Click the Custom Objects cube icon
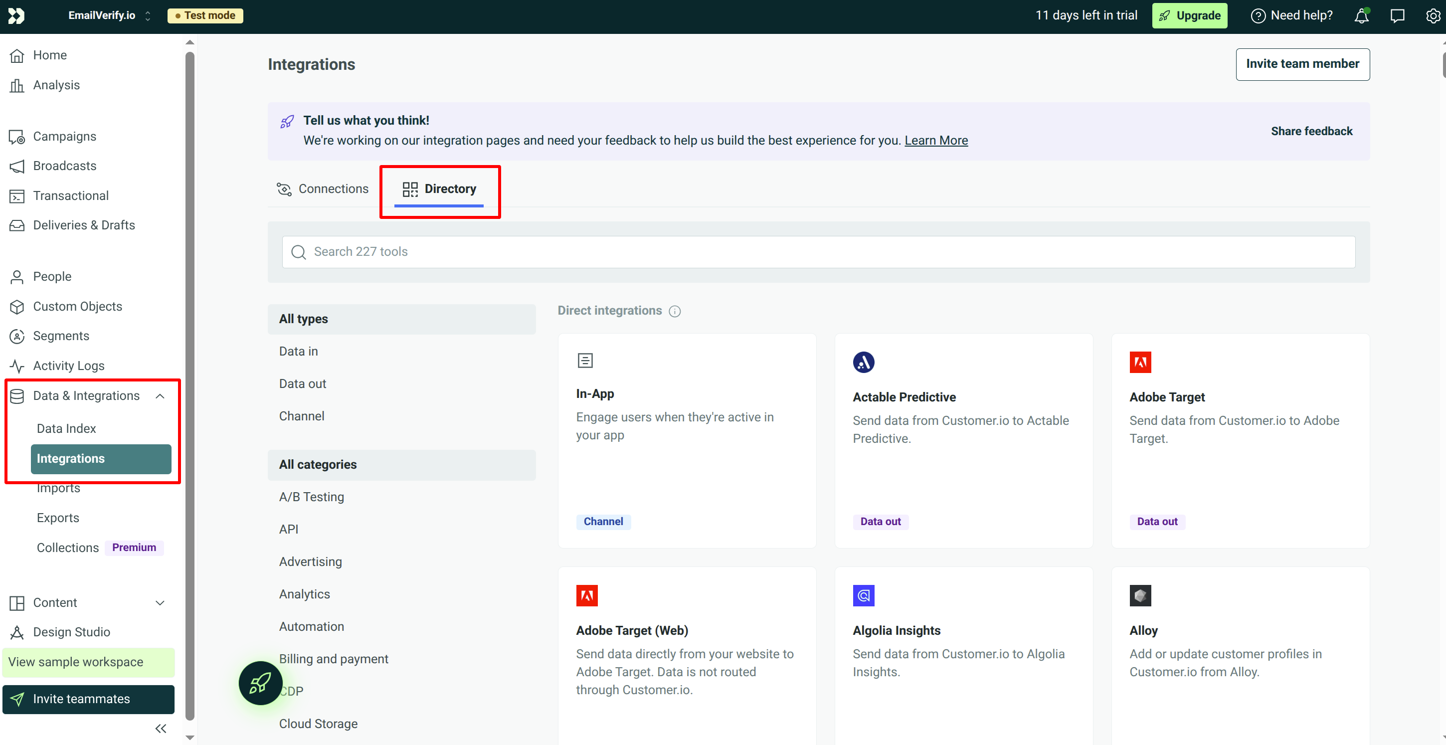 [x=17, y=307]
